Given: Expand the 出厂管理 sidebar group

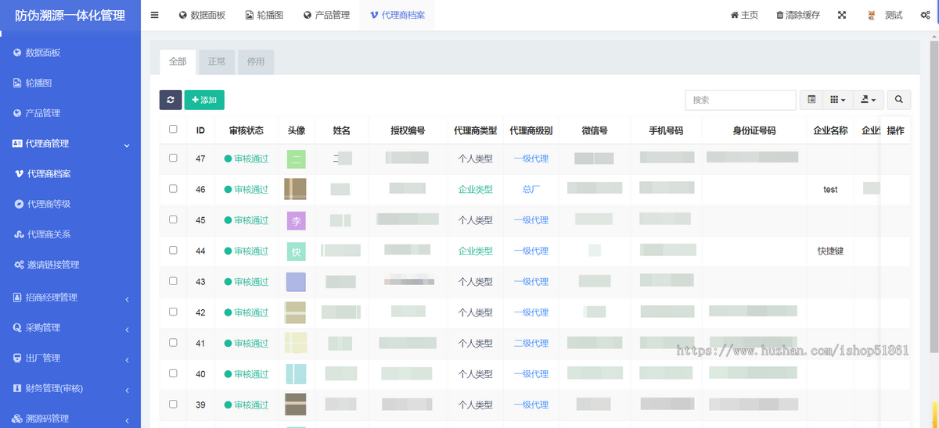Looking at the screenshot, I should tap(70, 358).
